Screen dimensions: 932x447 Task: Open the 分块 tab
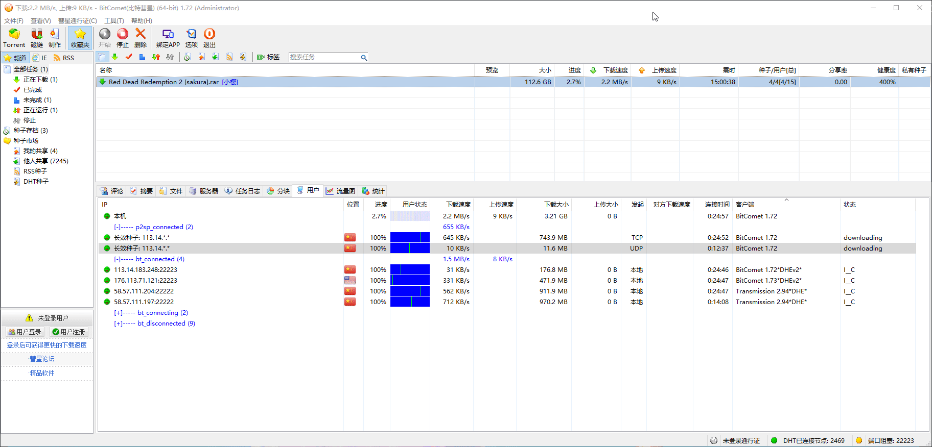(278, 191)
